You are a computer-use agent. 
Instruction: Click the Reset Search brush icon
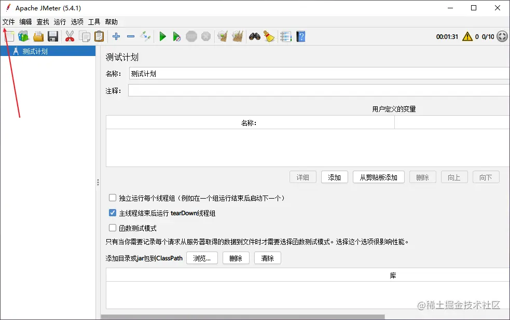(269, 36)
